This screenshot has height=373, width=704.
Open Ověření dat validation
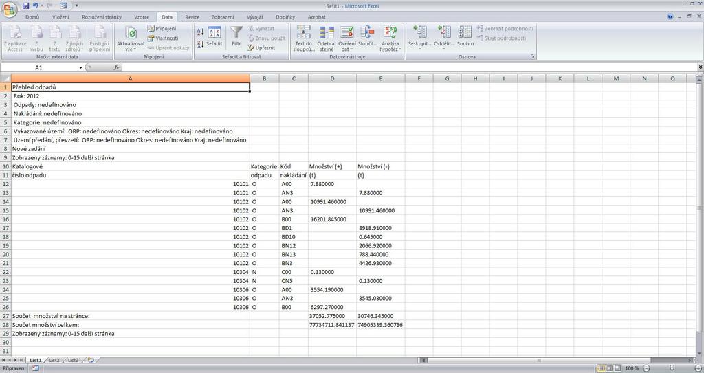[346, 38]
